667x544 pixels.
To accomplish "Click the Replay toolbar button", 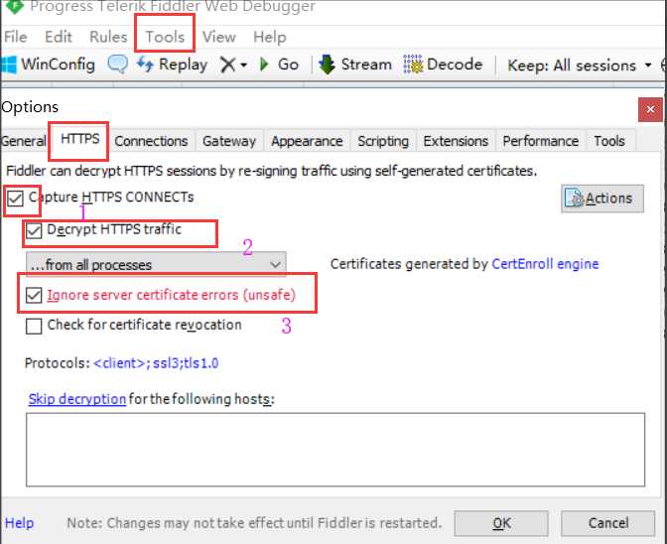I will pyautogui.click(x=172, y=65).
